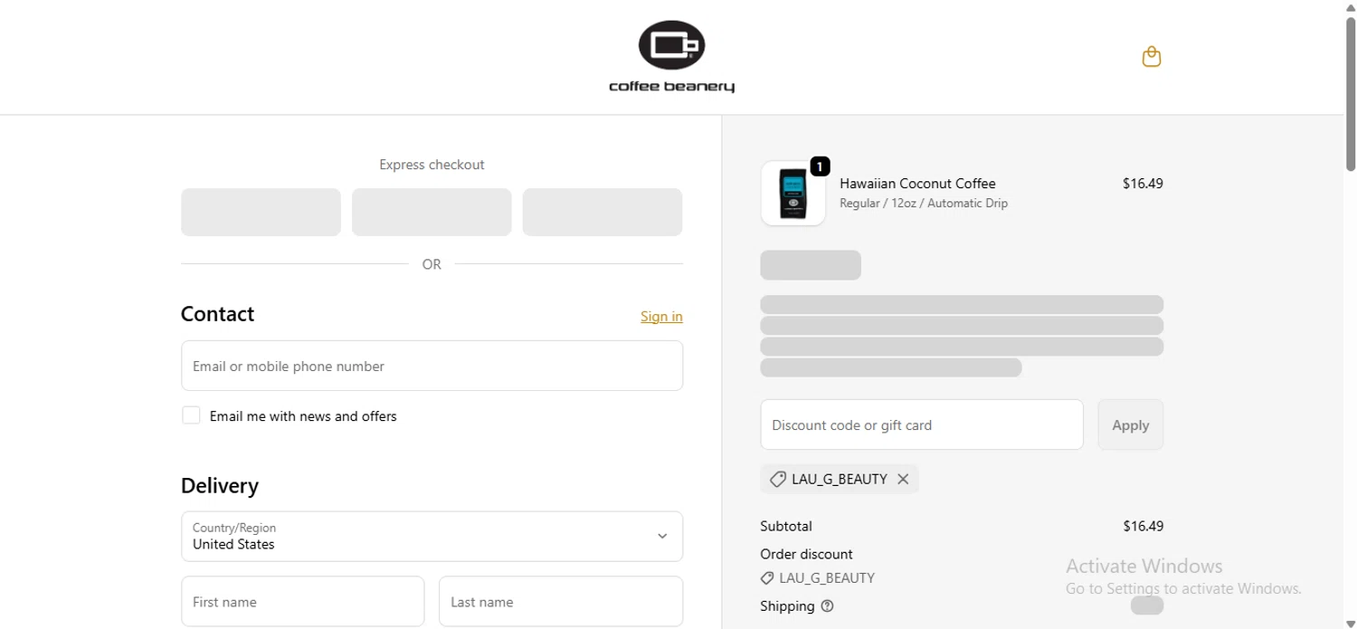
Task: Click the Shipping help question mark icon
Action: [827, 606]
